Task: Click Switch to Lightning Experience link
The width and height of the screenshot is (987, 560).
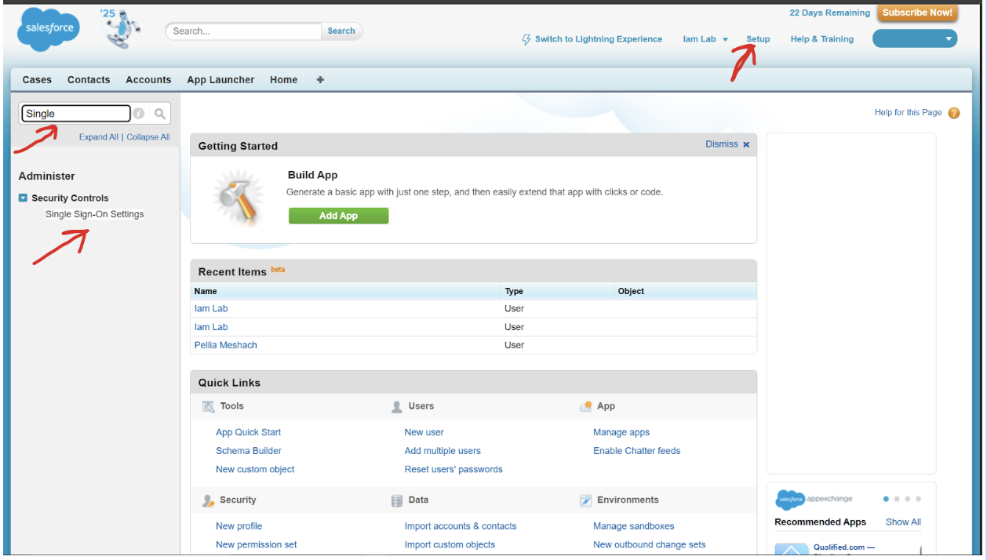Action: tap(599, 39)
